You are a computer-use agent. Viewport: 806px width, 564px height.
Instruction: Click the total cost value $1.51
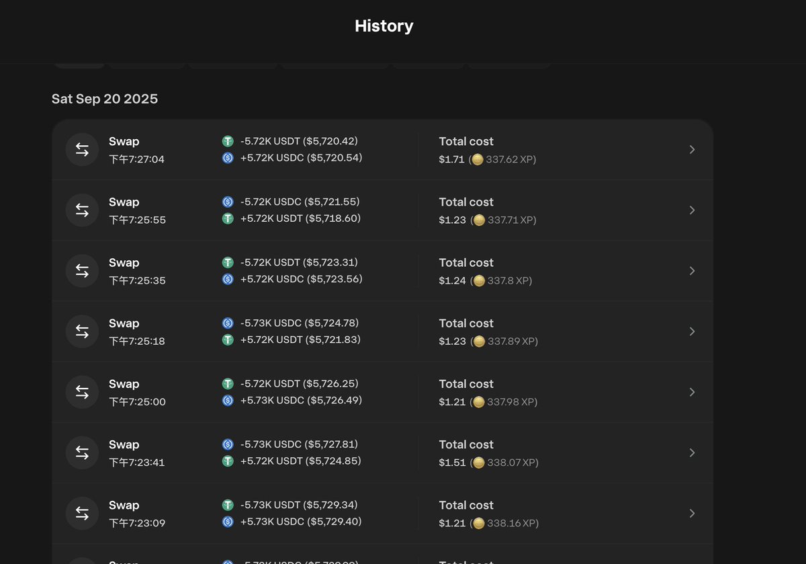pyautogui.click(x=452, y=462)
